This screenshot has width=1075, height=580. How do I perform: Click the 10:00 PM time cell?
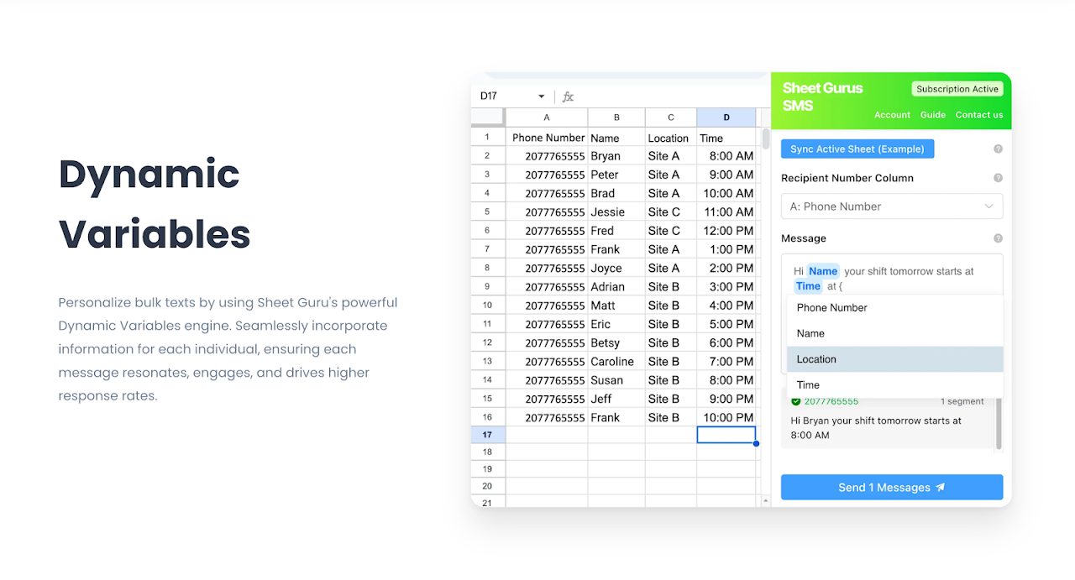(x=726, y=417)
